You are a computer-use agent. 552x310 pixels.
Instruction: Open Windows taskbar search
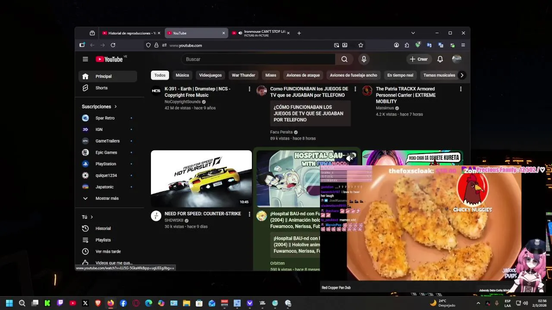coord(22,303)
